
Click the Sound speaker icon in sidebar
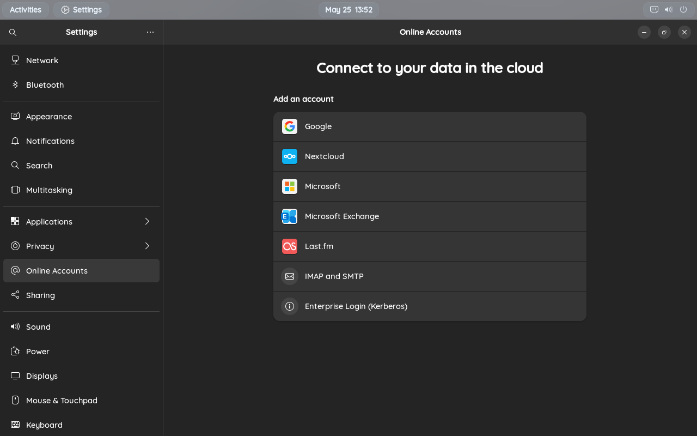click(x=15, y=326)
